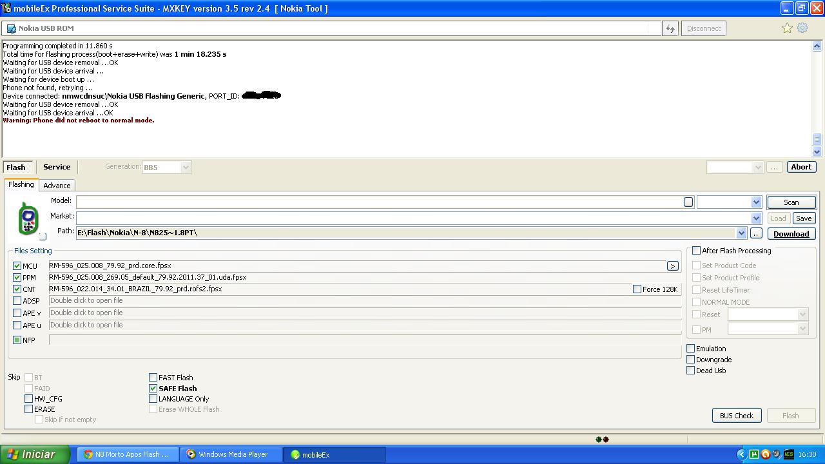Toggle the NFP checkbox
Image resolution: width=825 pixels, height=464 pixels.
click(17, 340)
